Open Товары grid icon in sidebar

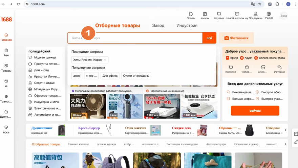pos(6,68)
